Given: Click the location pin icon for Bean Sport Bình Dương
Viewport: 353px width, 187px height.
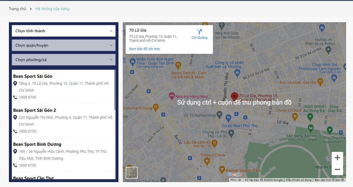Looking at the screenshot, I should tap(15, 152).
